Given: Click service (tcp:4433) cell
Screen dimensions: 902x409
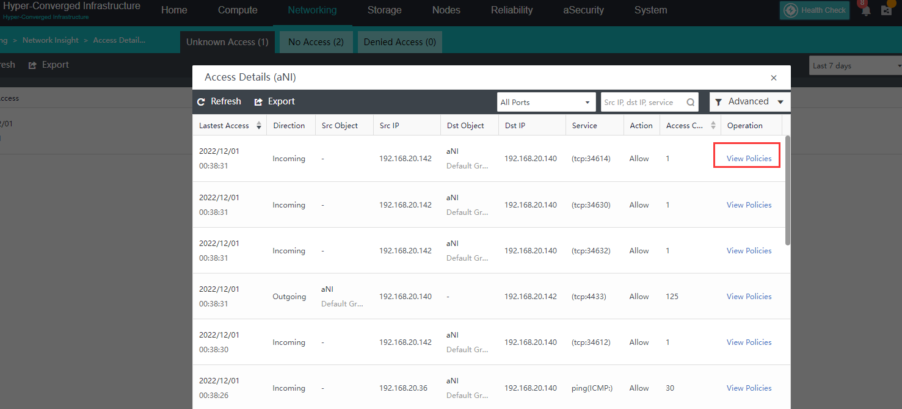Looking at the screenshot, I should [x=589, y=297].
